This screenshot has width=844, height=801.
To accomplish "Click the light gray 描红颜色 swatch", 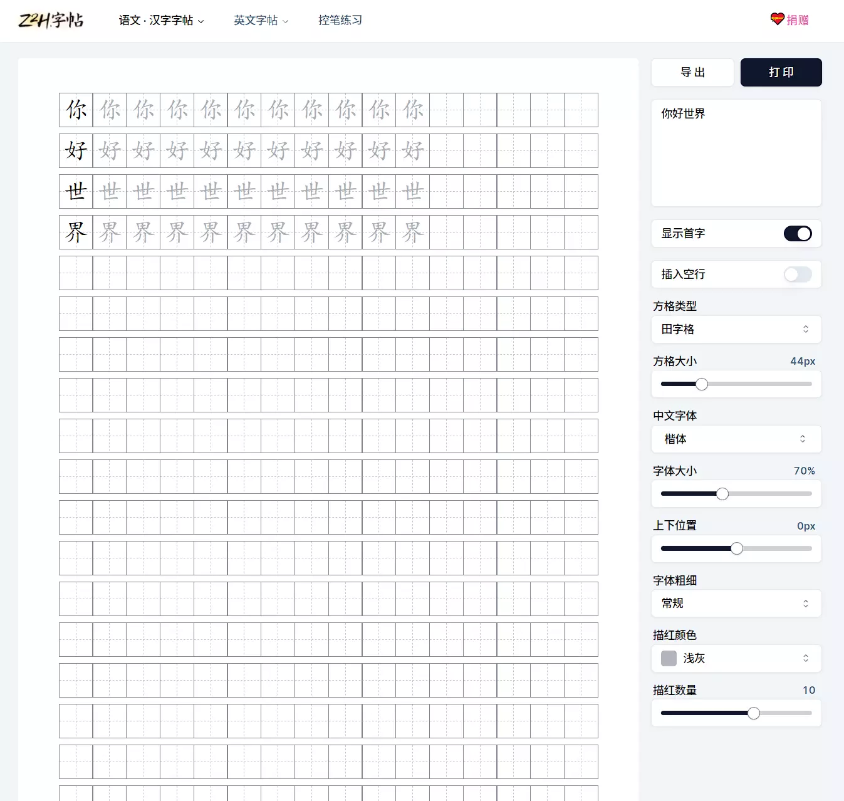I will point(669,658).
